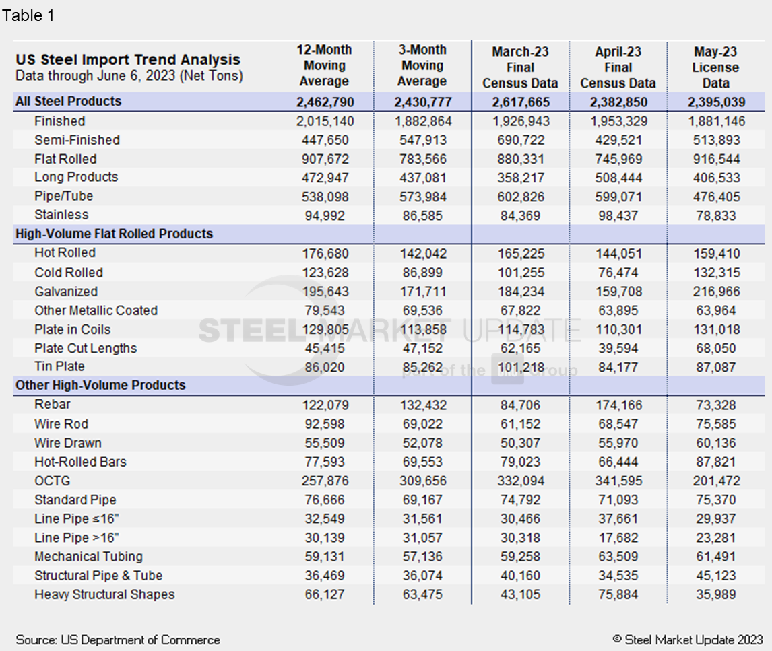Click the Heavy Structural Shapes row label
The image size is (772, 651).
coord(104,594)
